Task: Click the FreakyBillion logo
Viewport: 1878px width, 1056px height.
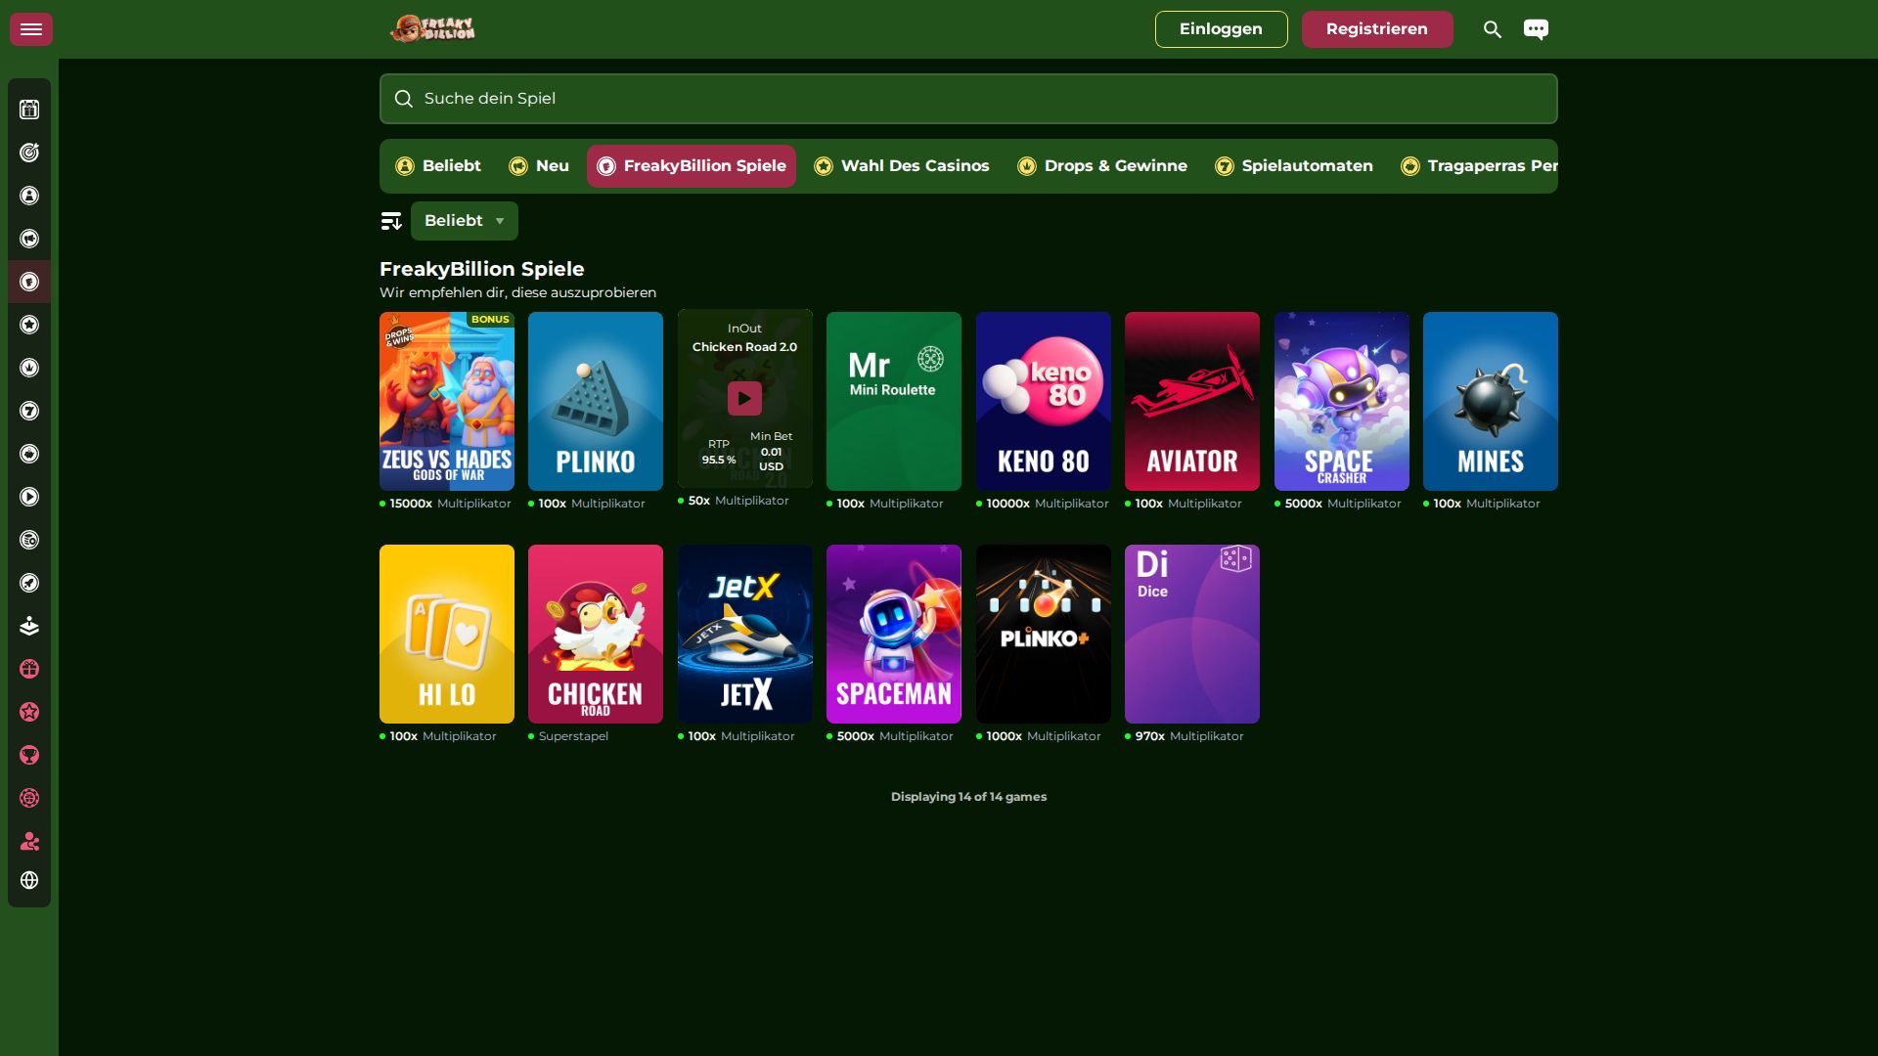Action: (432, 29)
